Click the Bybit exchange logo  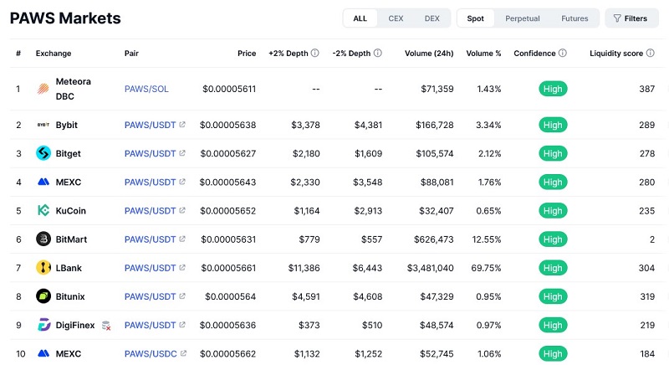coord(43,125)
